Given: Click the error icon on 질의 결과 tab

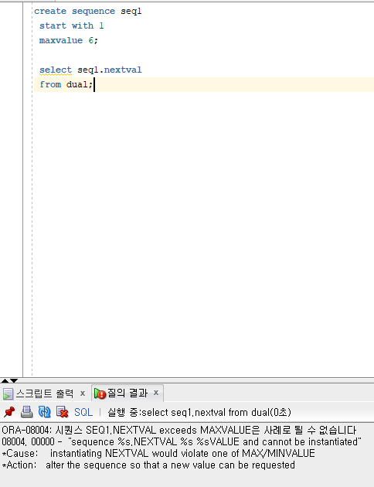Looking at the screenshot, I should pyautogui.click(x=100, y=393).
